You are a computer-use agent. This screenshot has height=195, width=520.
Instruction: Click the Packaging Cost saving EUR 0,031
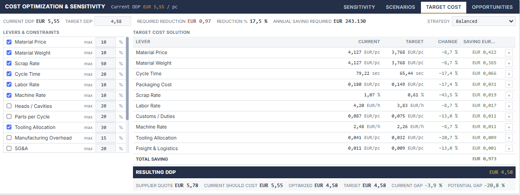click(x=484, y=85)
